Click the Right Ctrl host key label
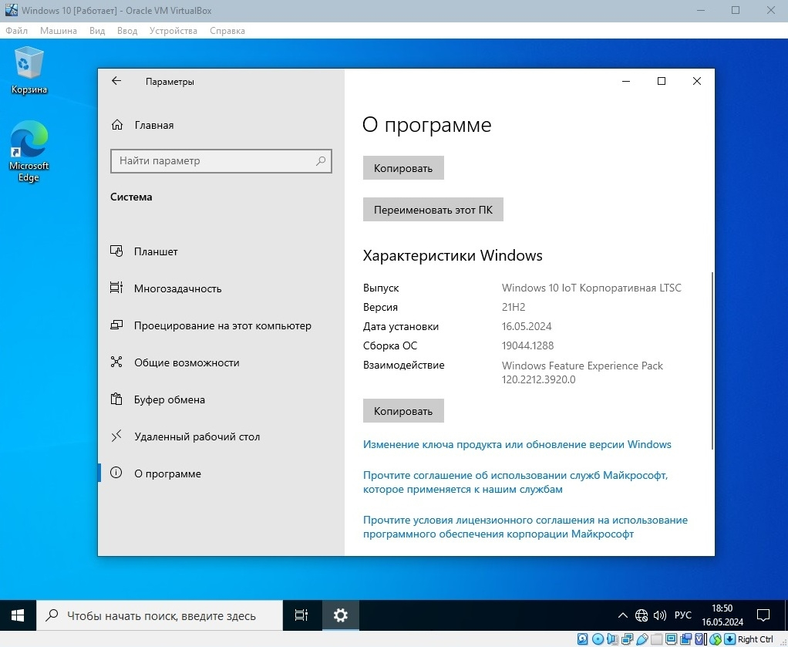 [756, 639]
